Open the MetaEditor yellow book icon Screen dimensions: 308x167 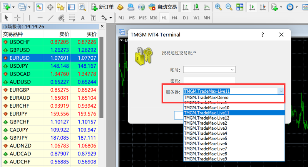coord(120,7)
